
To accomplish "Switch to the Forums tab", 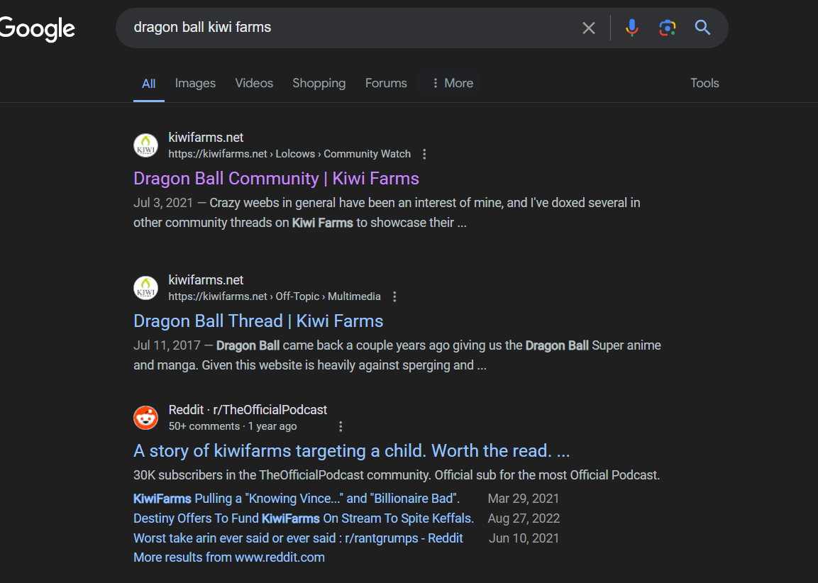I will [386, 83].
